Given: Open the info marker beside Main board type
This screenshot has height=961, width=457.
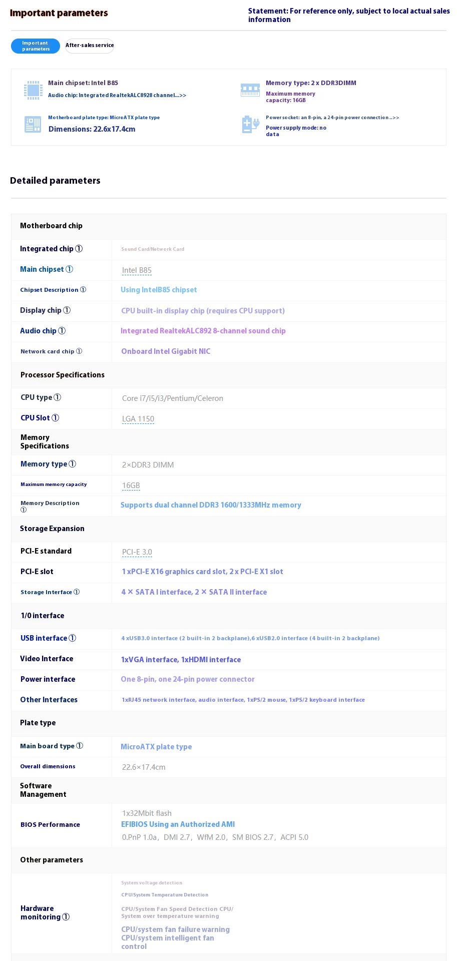Looking at the screenshot, I should 80,746.
